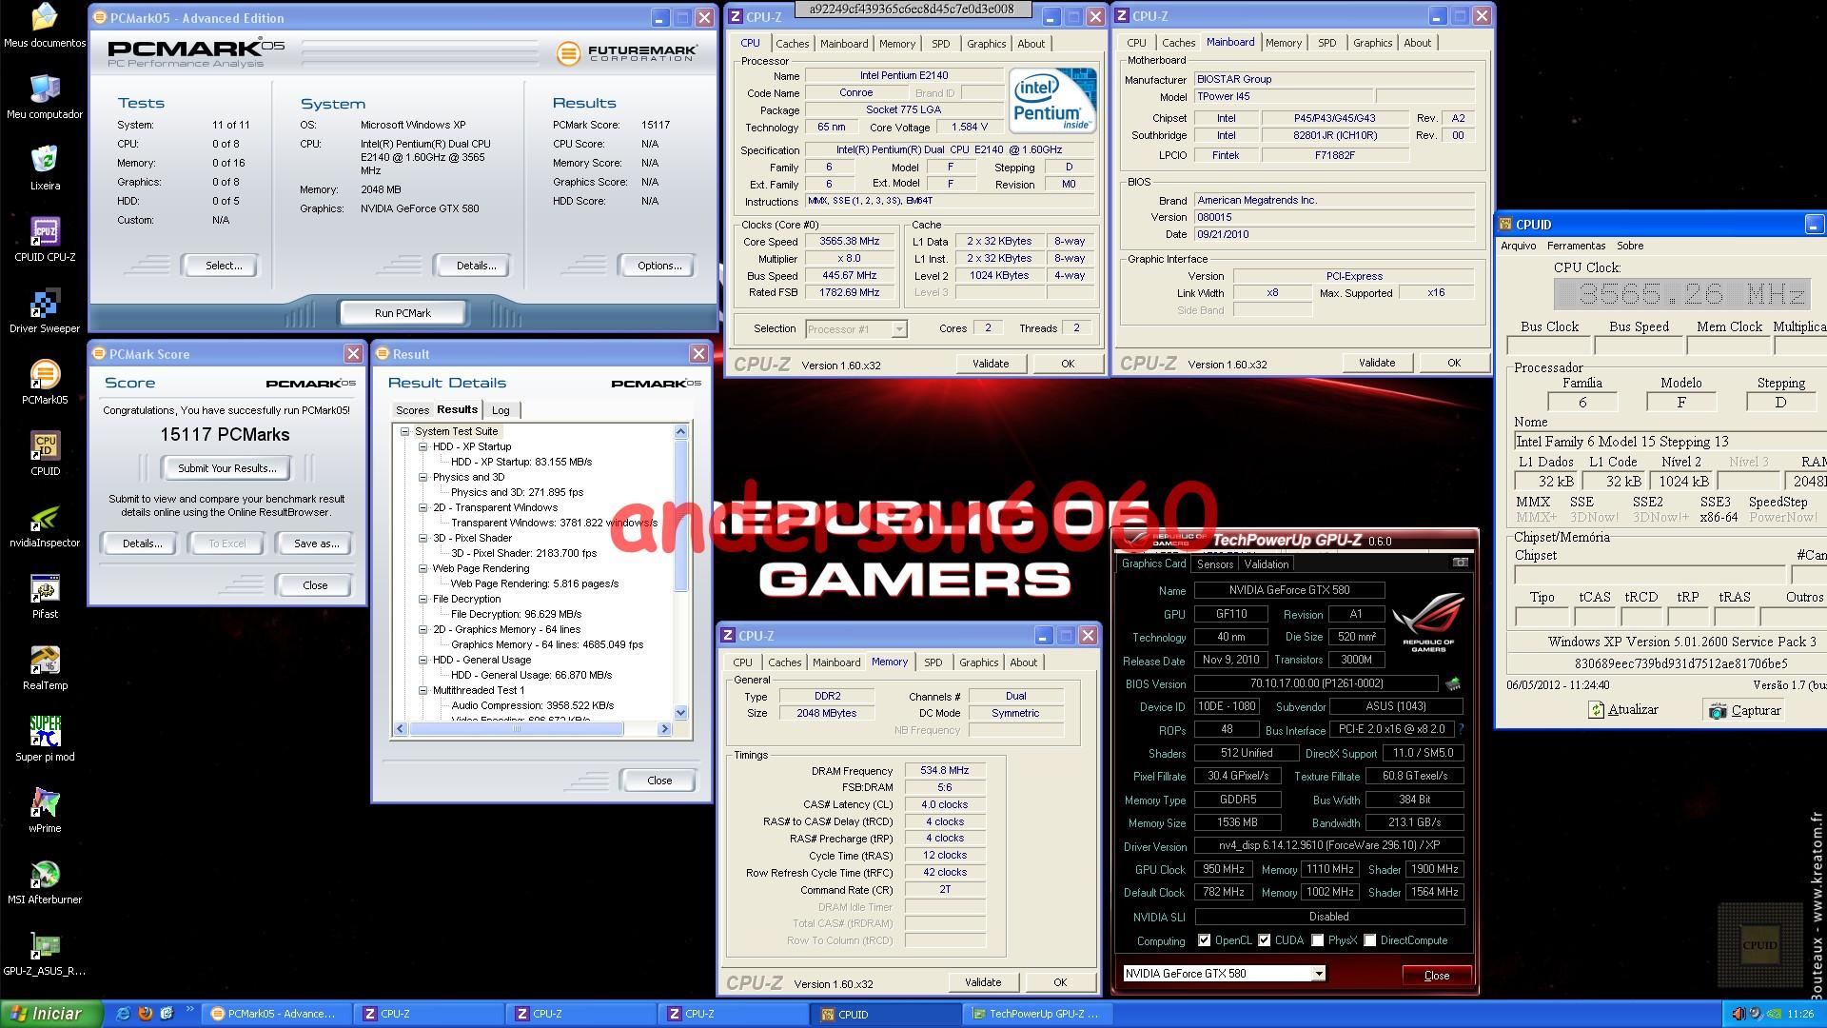The image size is (1827, 1028).
Task: Click Save as button in PCMark Score
Action: click(x=316, y=544)
